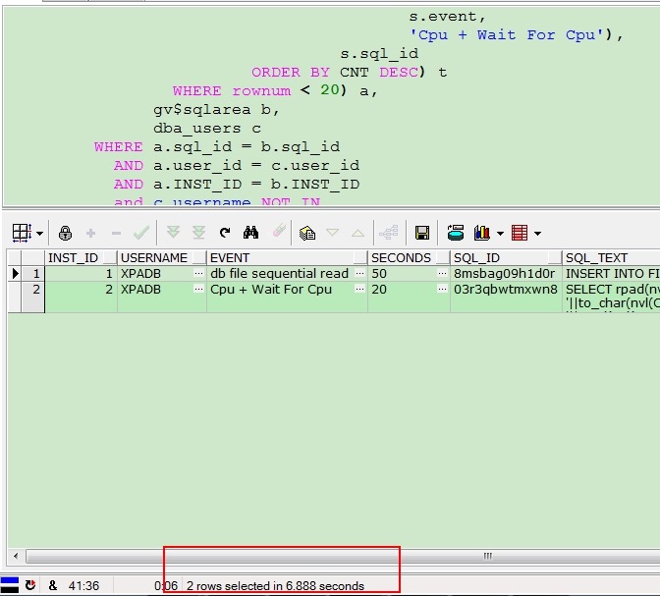
Task: Click the EVENT column header
Action: point(287,257)
